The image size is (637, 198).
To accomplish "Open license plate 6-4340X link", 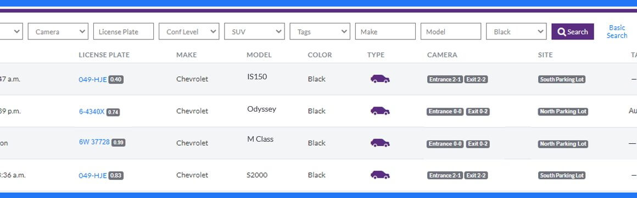I will (92, 112).
